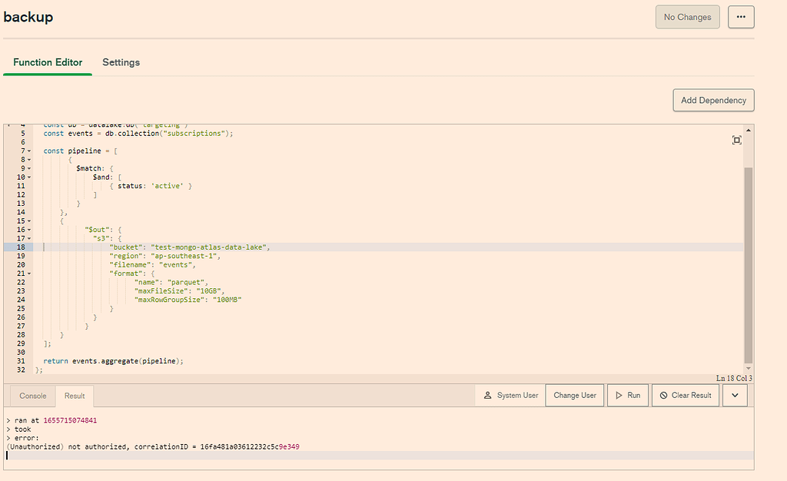The width and height of the screenshot is (787, 481).
Task: Click the editor scrollbar up arrow
Action: tap(749, 130)
